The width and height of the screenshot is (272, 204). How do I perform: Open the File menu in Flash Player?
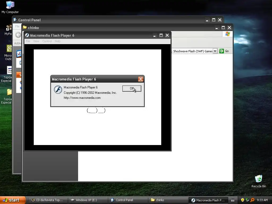coord(28,41)
